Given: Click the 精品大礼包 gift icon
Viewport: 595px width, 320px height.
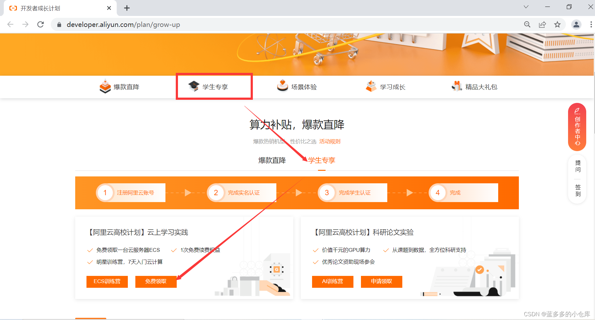Looking at the screenshot, I should click(x=457, y=86).
